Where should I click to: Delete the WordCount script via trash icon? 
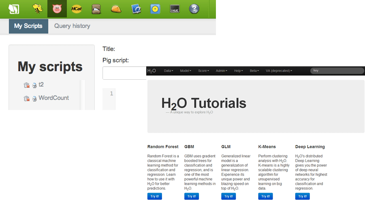click(27, 99)
